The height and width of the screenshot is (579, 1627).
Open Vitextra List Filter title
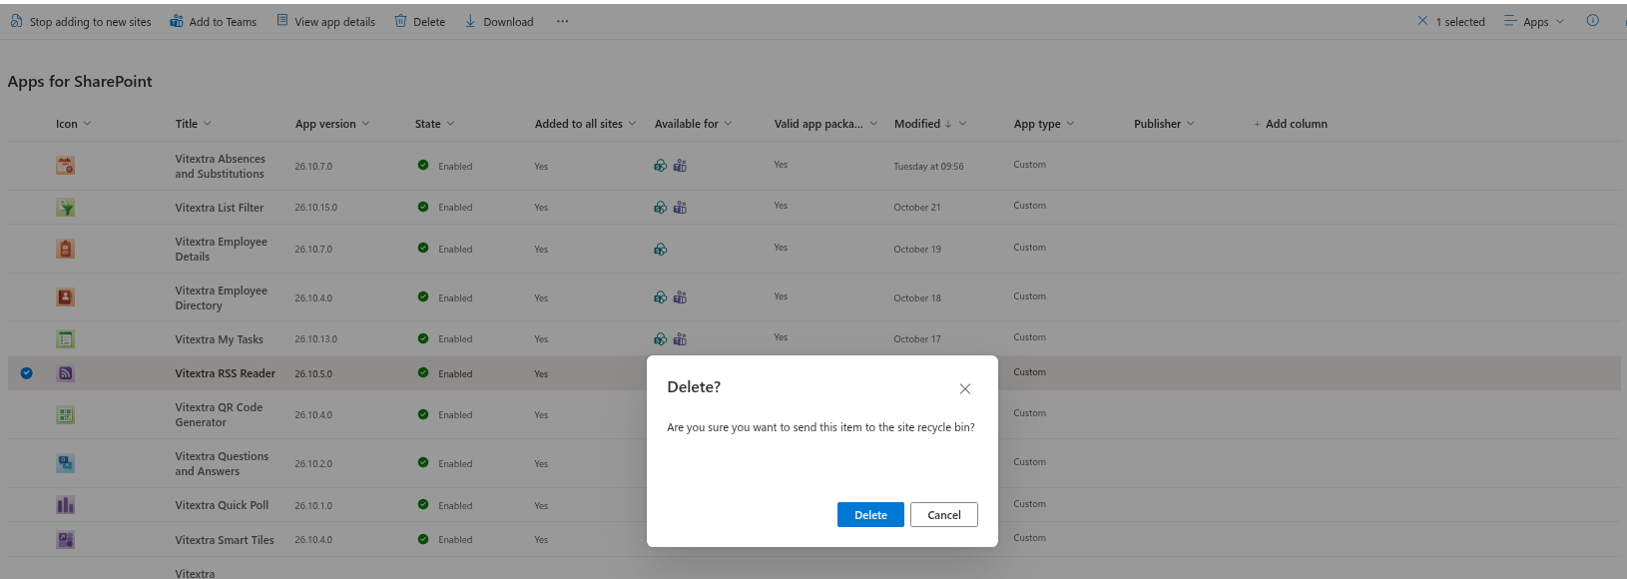coord(220,208)
